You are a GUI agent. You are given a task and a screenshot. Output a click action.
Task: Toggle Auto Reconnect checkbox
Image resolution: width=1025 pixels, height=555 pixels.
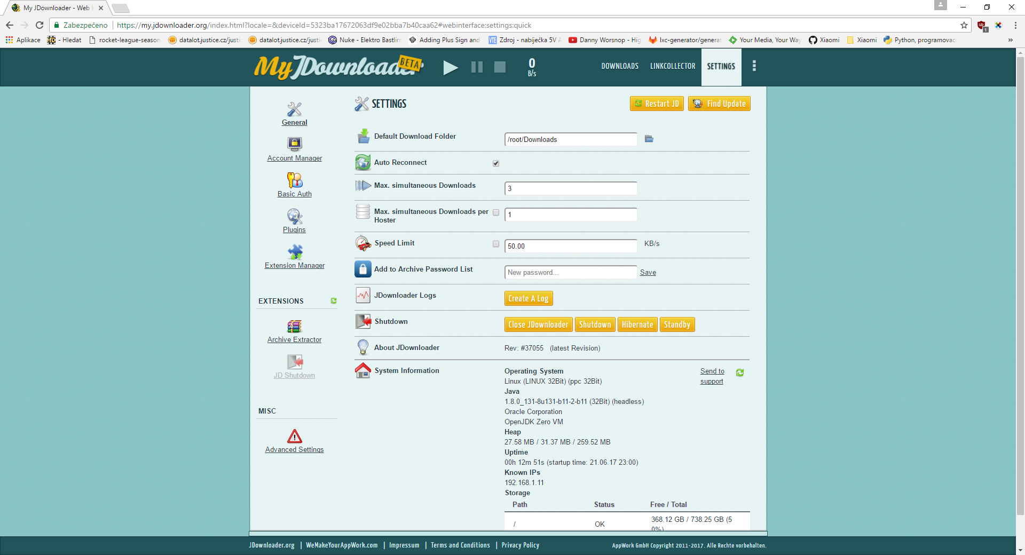[x=496, y=163]
